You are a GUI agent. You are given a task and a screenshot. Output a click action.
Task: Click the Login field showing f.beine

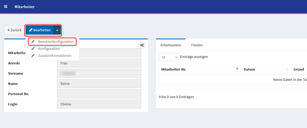point(99,104)
